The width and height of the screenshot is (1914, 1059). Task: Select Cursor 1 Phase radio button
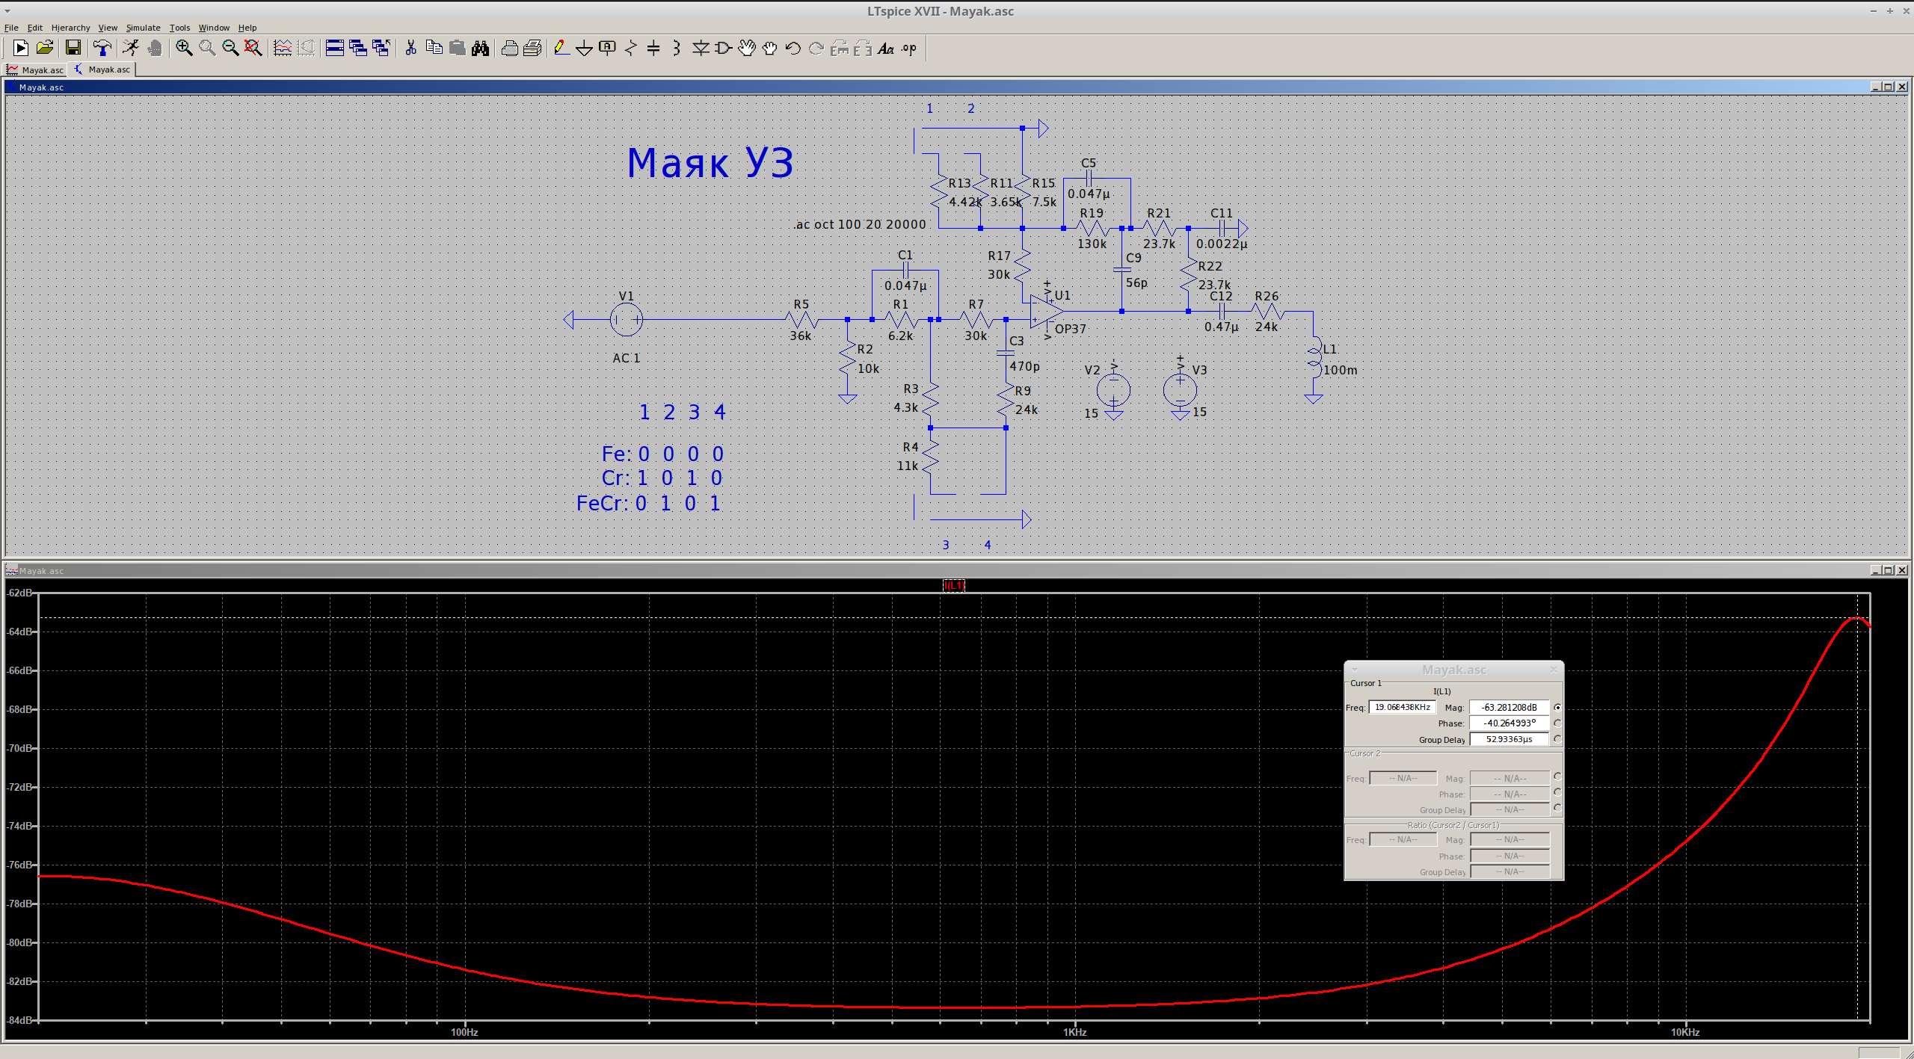click(1557, 723)
